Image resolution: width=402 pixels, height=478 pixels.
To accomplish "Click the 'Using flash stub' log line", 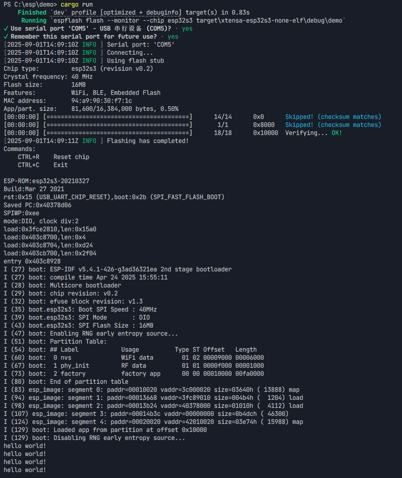I will click(x=84, y=61).
